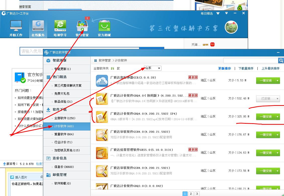
Task: Go to page 2 of the software list
Action: [x=191, y=194]
